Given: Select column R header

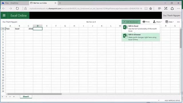Looking at the screenshot, I should coord(166,26).
